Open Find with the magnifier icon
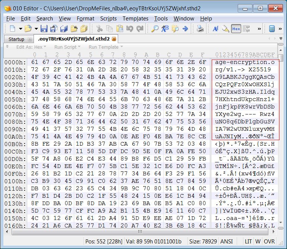This screenshot has width=287, height=249. (x=154, y=29)
